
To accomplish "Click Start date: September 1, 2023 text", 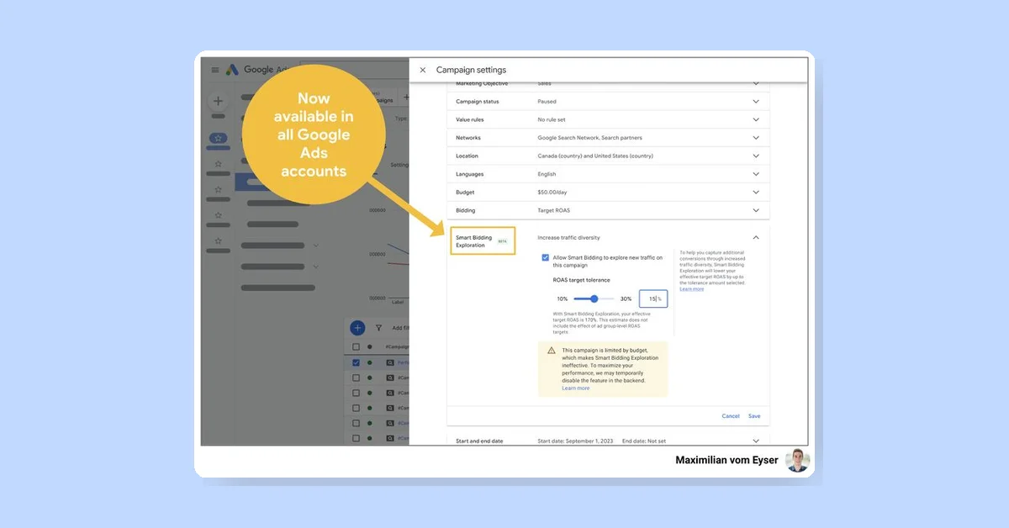I will [x=573, y=441].
